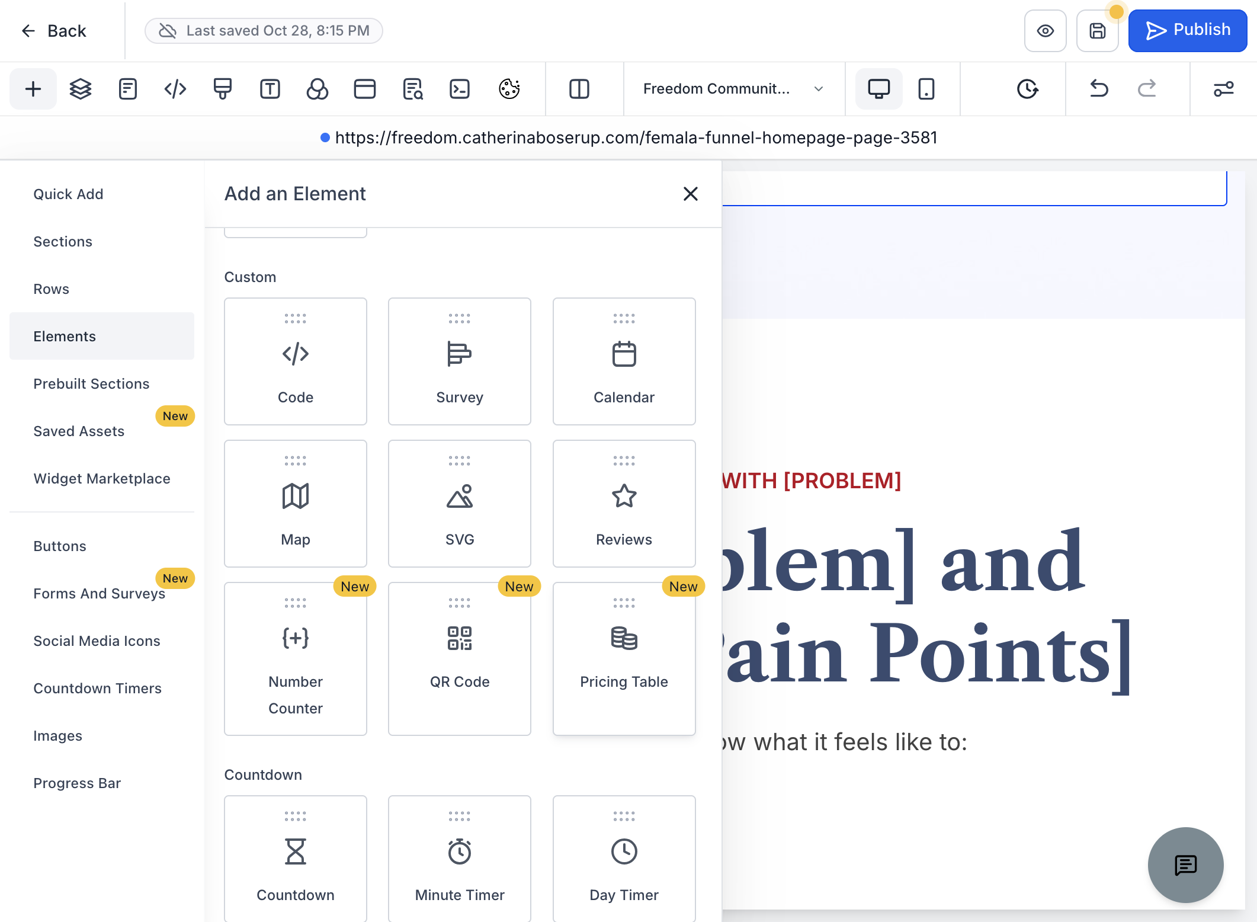Click the SEO document search icon
The width and height of the screenshot is (1257, 922).
[412, 89]
